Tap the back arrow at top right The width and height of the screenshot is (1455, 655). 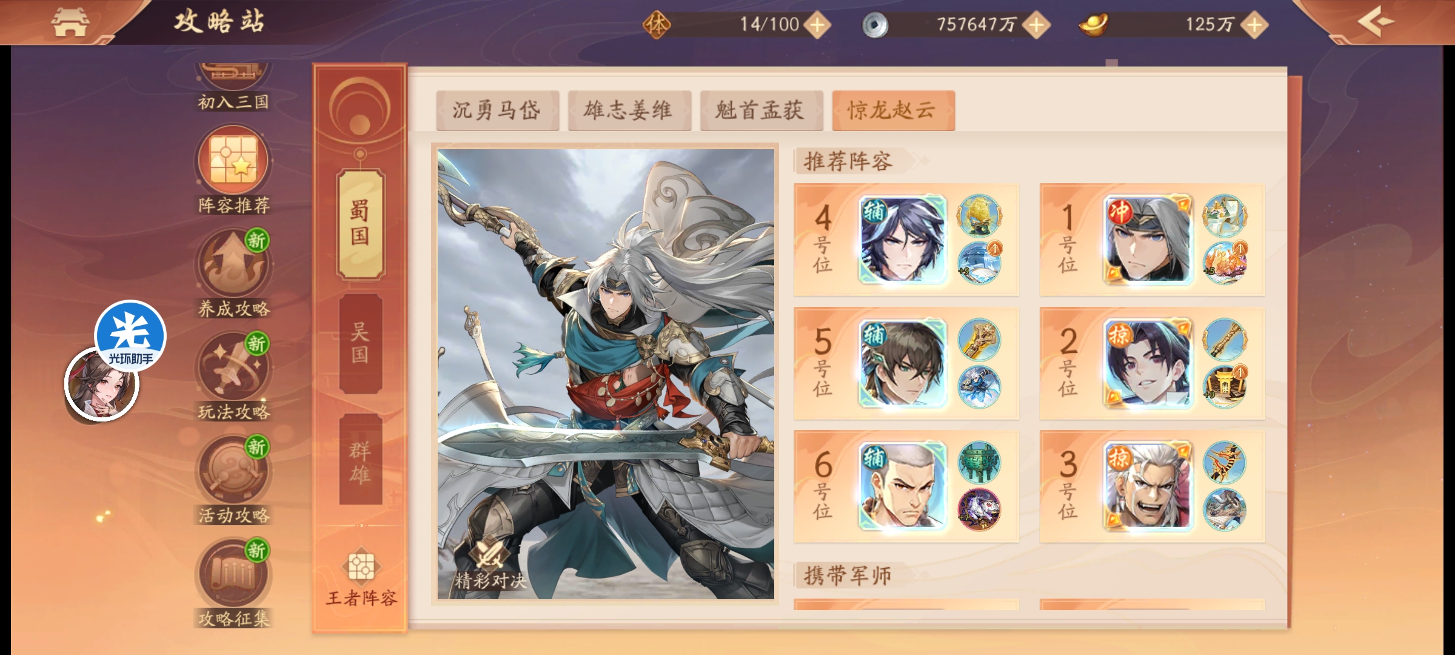(x=1376, y=22)
